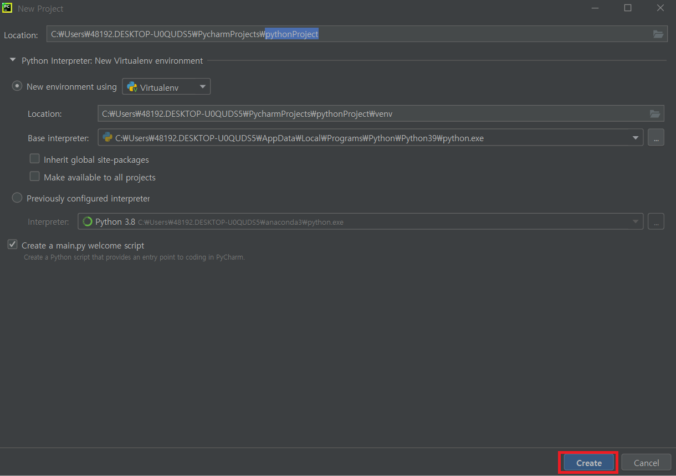Collapse the Python Interpreter section triangle
The height and width of the screenshot is (476, 676).
(x=13, y=60)
